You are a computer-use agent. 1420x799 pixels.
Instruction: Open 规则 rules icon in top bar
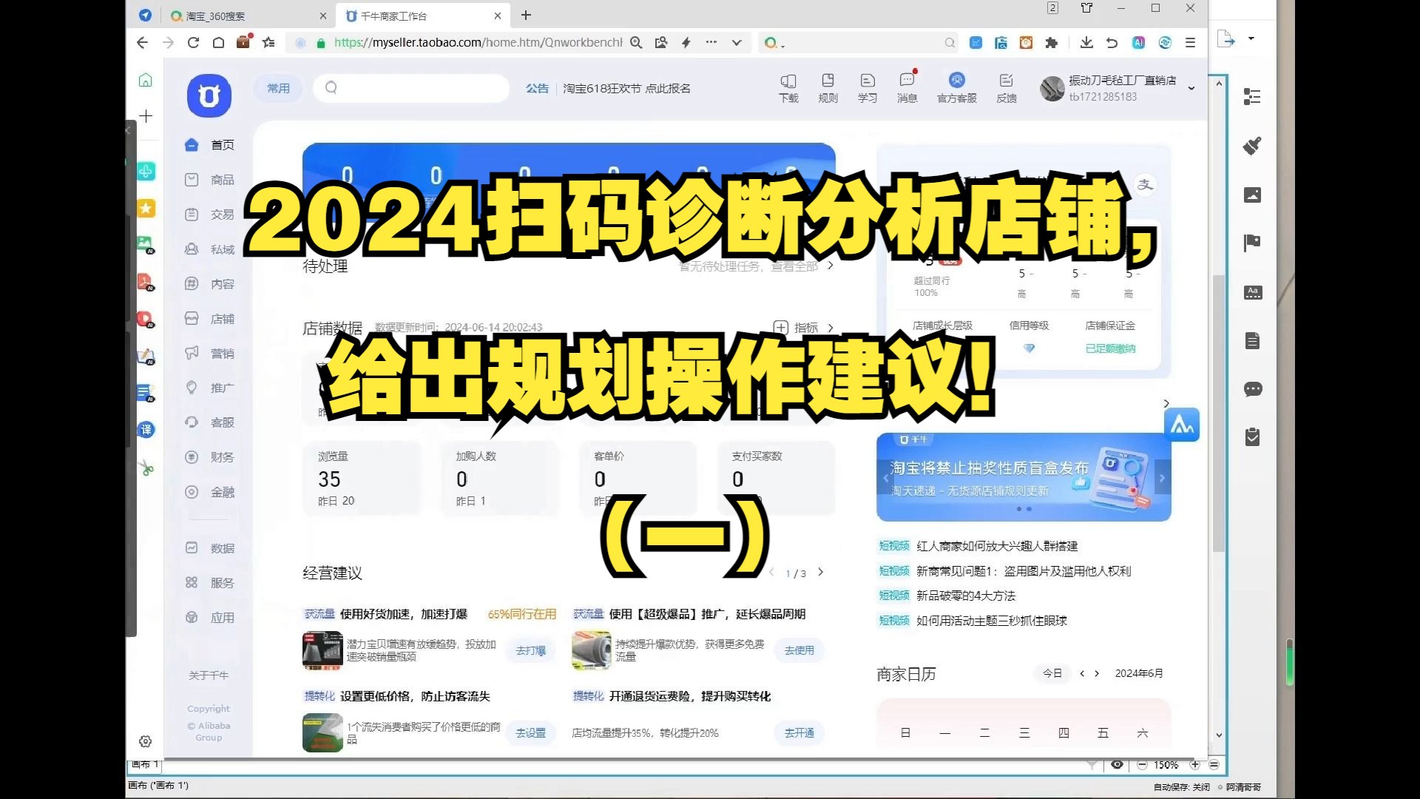[828, 88]
